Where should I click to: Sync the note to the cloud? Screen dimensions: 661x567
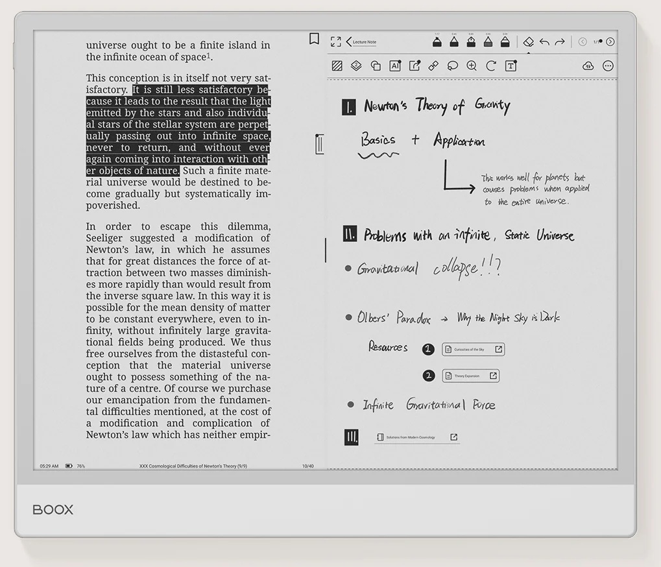[x=588, y=66]
